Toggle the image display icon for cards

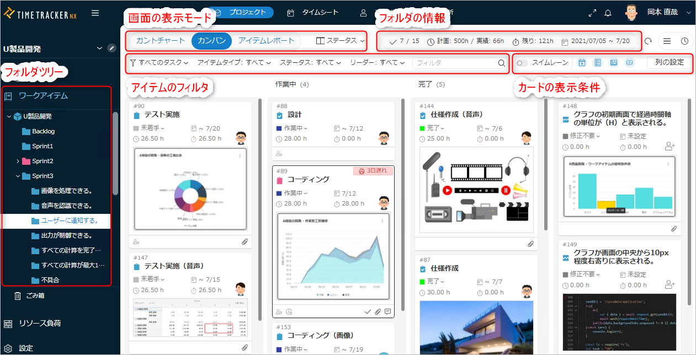(x=613, y=63)
